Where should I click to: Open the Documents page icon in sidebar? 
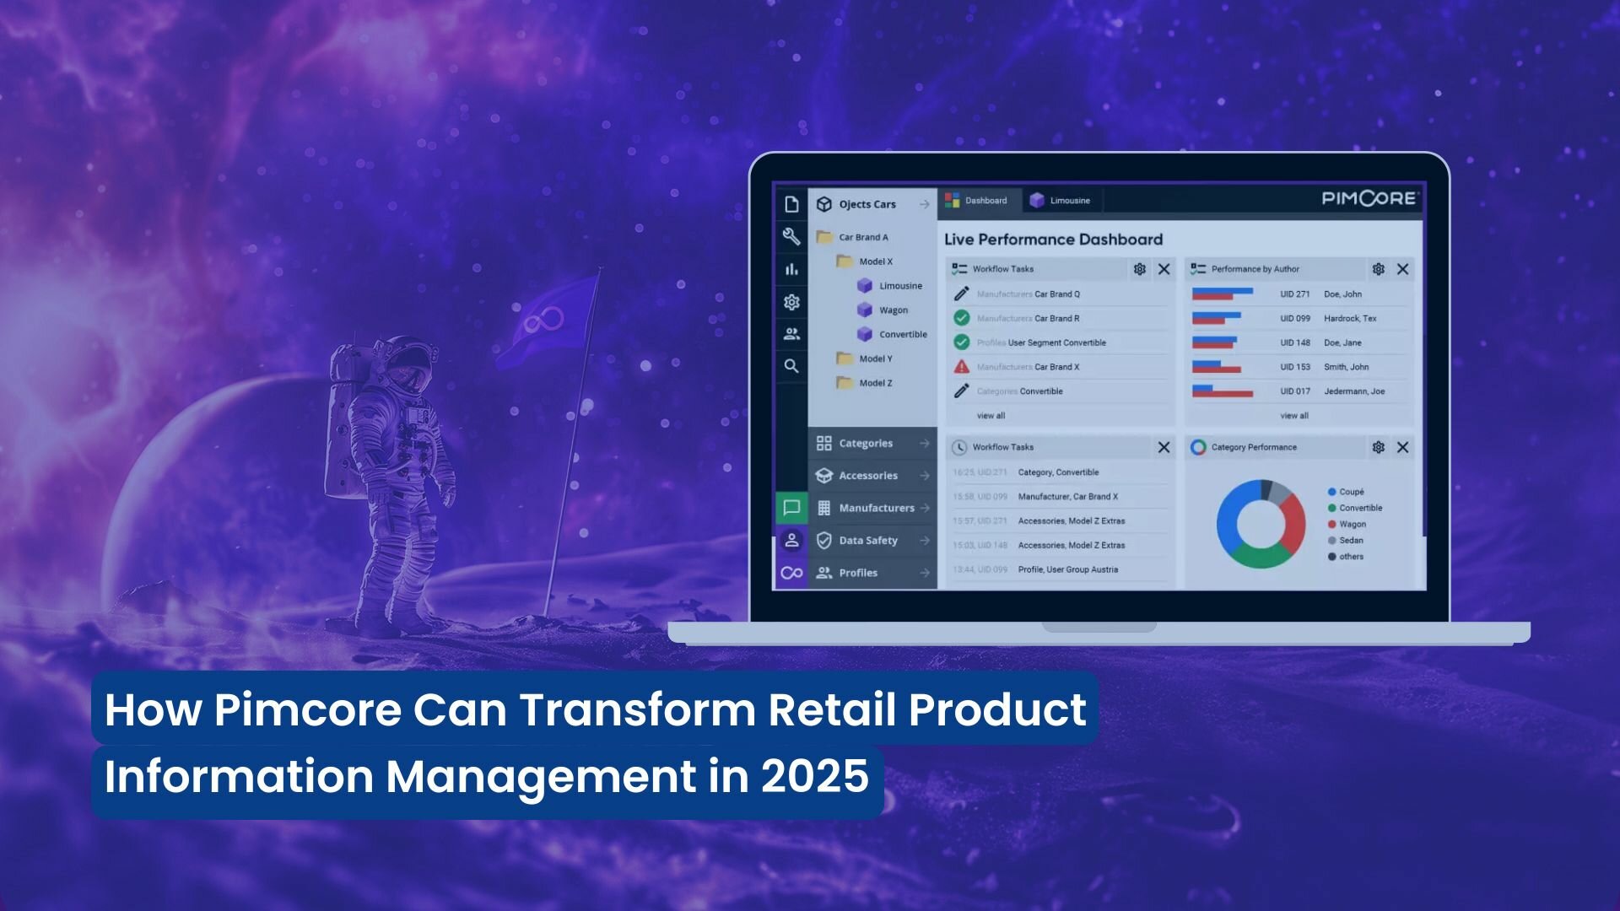pyautogui.click(x=791, y=205)
